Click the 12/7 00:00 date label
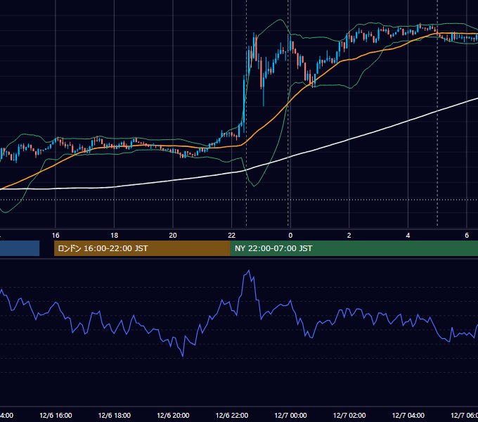Image resolution: width=478 pixels, height=422 pixels. 290,416
